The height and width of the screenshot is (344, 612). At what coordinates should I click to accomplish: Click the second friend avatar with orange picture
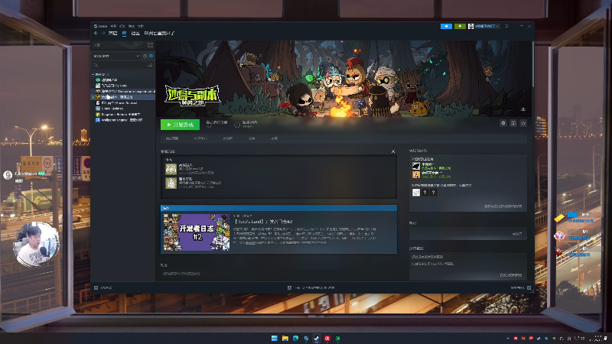(x=416, y=175)
